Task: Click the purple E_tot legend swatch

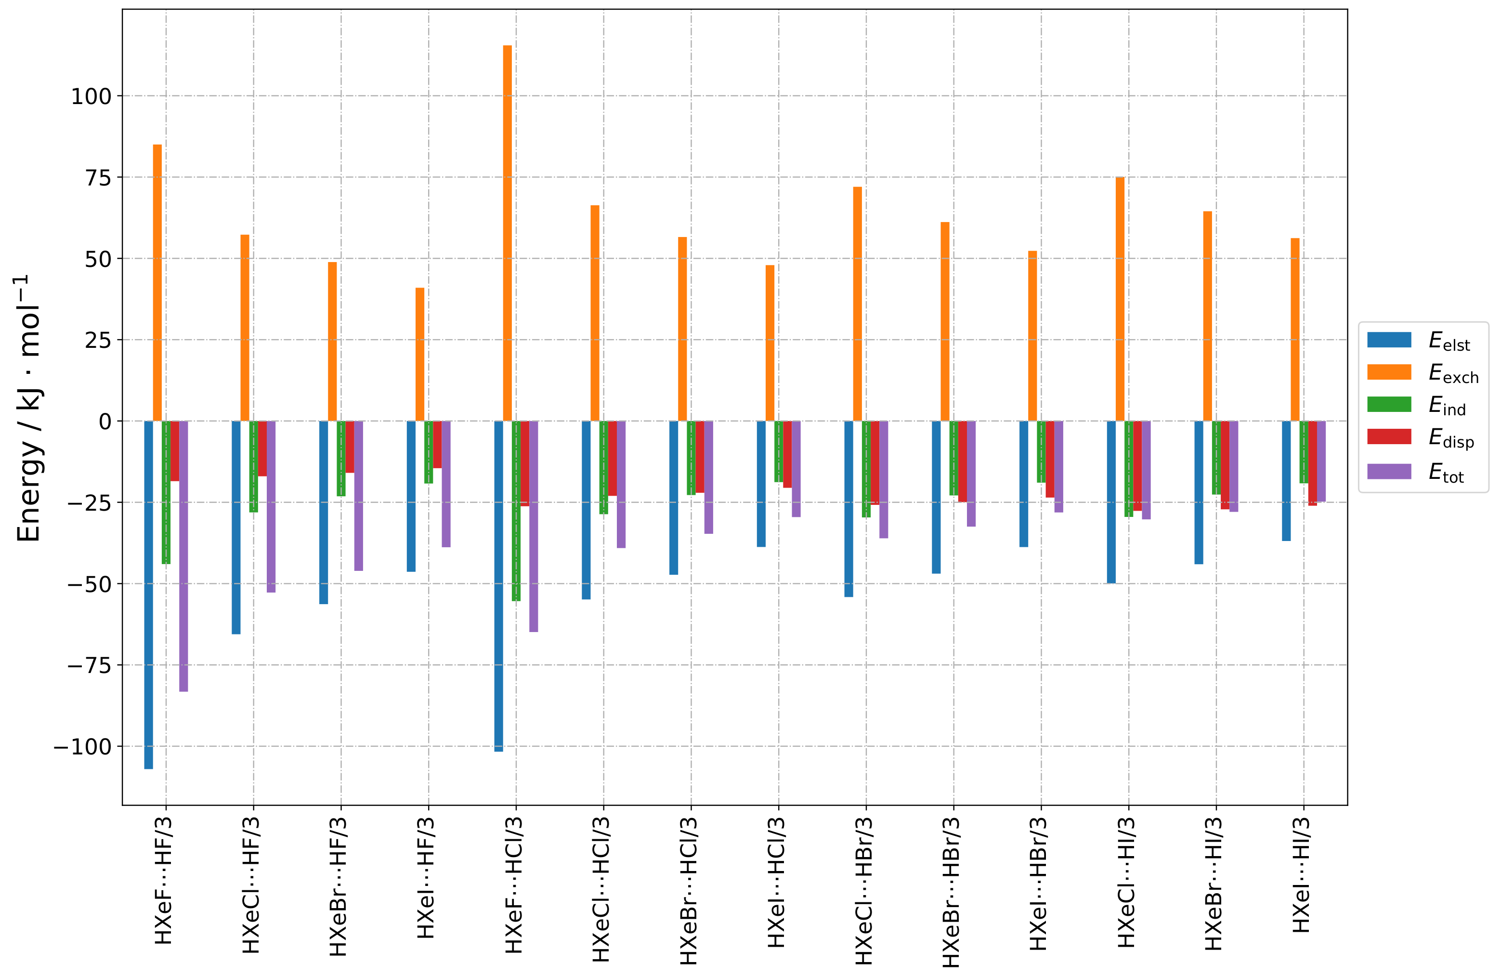Action: [1389, 471]
